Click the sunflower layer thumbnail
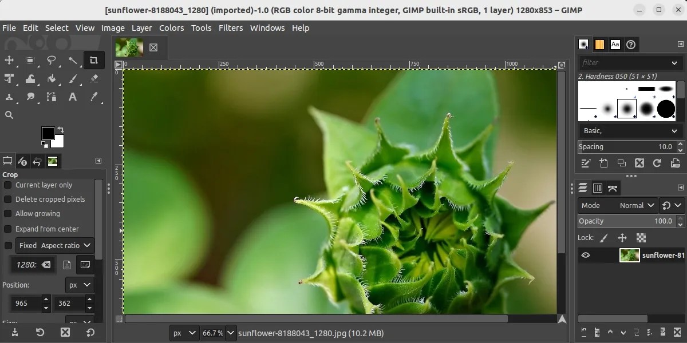The width and height of the screenshot is (687, 343). pyautogui.click(x=629, y=255)
